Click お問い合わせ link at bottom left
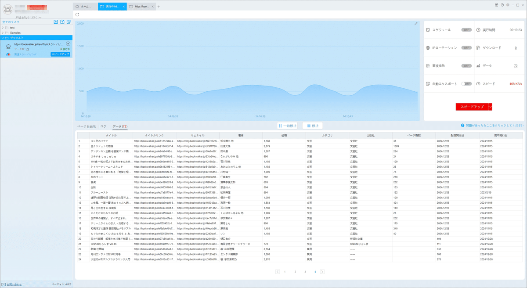Viewport: 527px width, 288px height. 14,284
